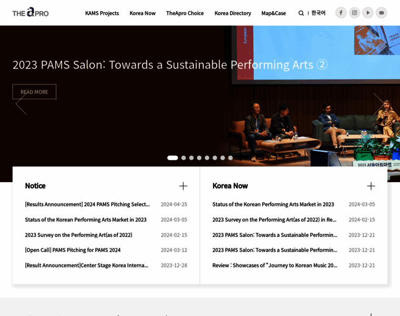Viewport: 400px width, 316px height.
Task: Click the search magnifier icon
Action: pos(301,13)
